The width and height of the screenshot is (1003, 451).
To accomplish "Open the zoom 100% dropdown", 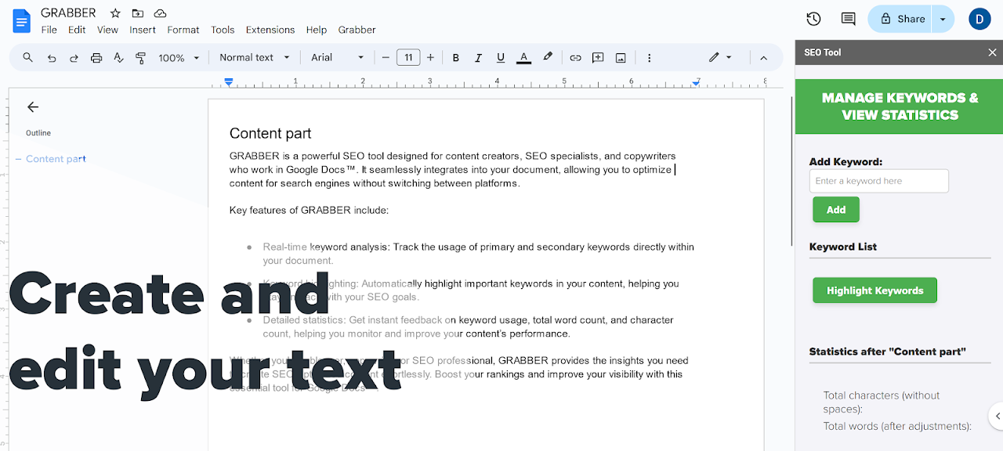I will point(179,57).
